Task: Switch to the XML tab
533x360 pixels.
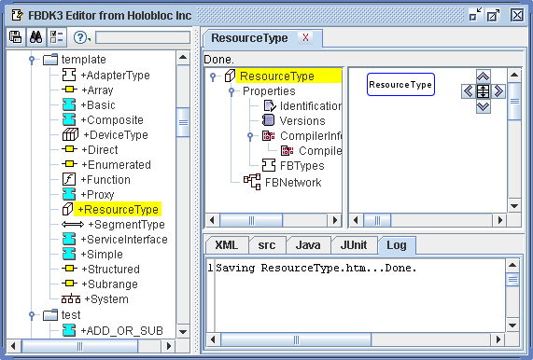Action: (x=227, y=245)
